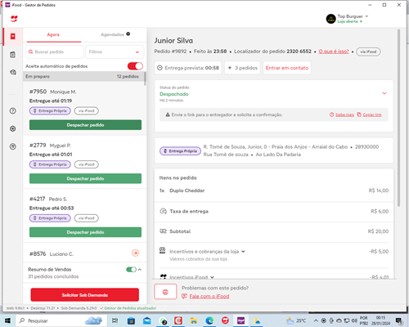
Task: Open File Explorer from taskbar
Action: [x=194, y=320]
